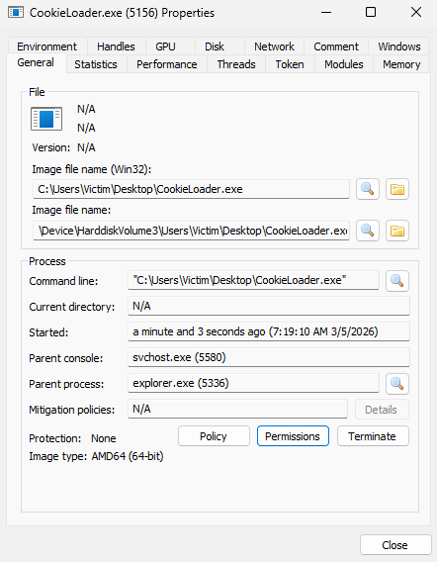Click magnifier icon next to Parent process

point(397,384)
